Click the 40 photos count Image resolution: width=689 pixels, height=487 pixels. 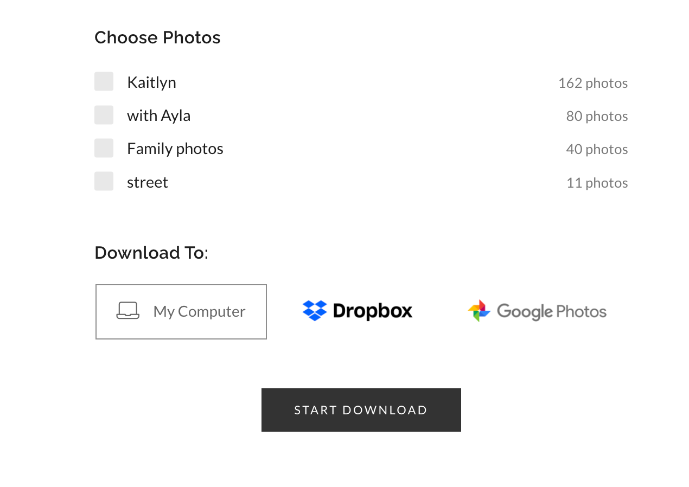(x=597, y=149)
